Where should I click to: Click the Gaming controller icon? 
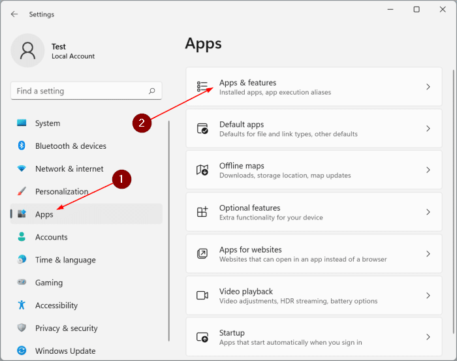click(22, 282)
